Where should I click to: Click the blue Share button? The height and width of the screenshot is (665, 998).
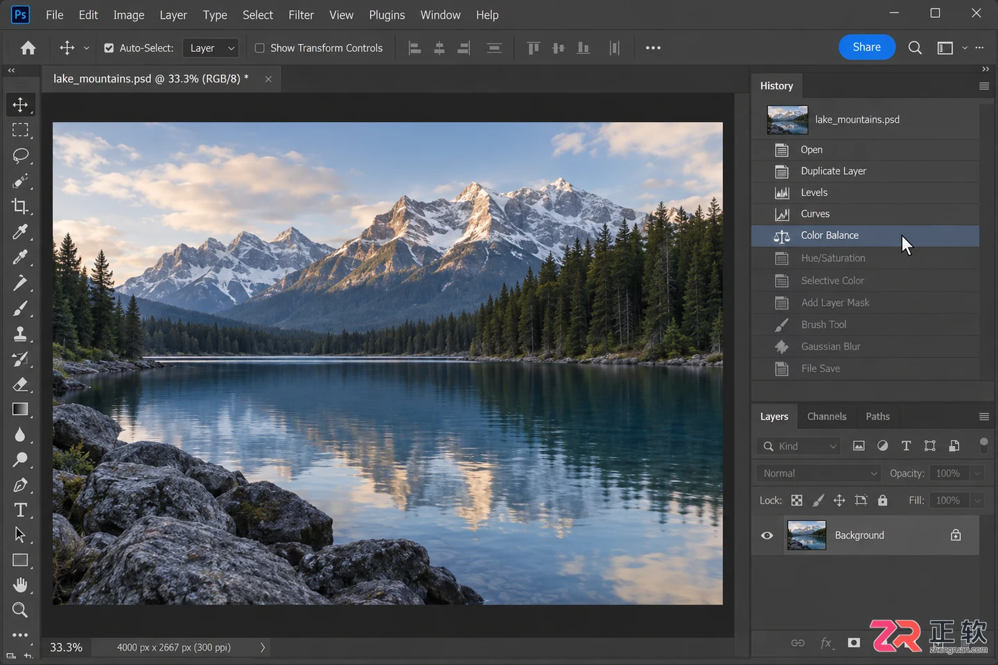[x=867, y=47]
